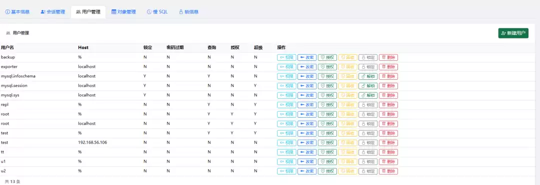The image size is (540, 185).
Task: Click 改密 for root at localhost
Action: [x=307, y=124]
